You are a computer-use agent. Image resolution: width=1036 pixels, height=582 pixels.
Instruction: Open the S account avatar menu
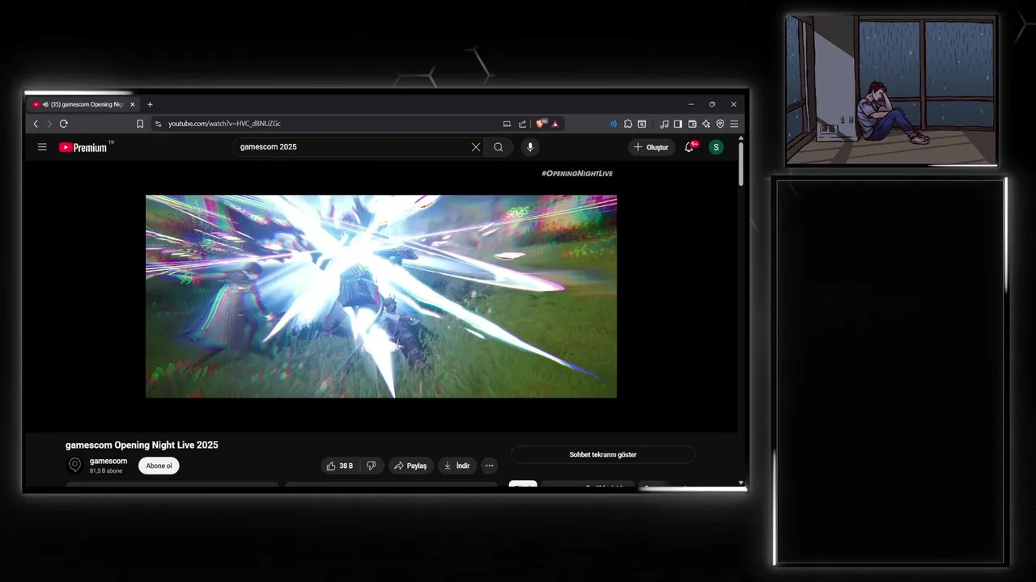click(x=715, y=147)
